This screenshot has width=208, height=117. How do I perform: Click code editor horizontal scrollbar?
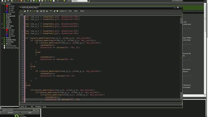click(101, 104)
